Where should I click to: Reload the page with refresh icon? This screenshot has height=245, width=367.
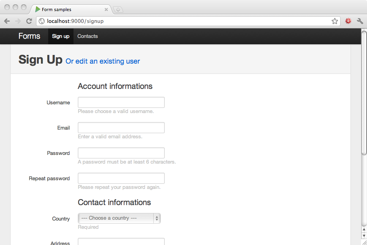click(29, 21)
